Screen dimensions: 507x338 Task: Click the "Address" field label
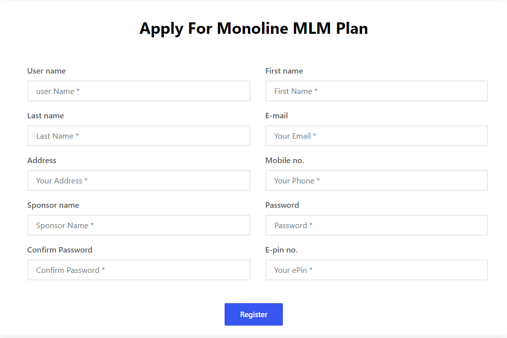(42, 161)
